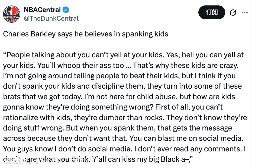Click the text "You can blast me on social media"

click(186, 138)
